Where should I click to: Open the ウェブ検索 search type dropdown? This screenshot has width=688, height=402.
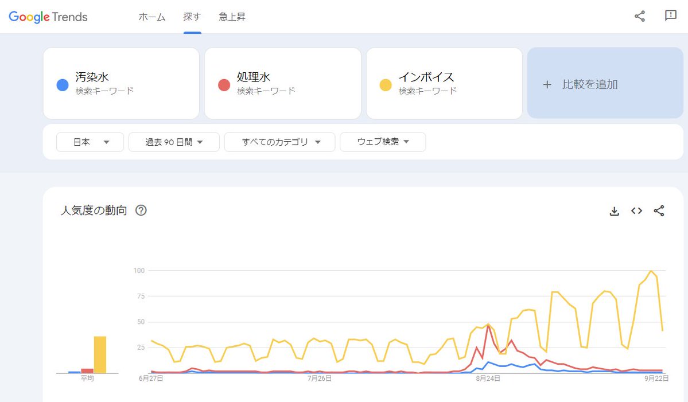pos(383,142)
